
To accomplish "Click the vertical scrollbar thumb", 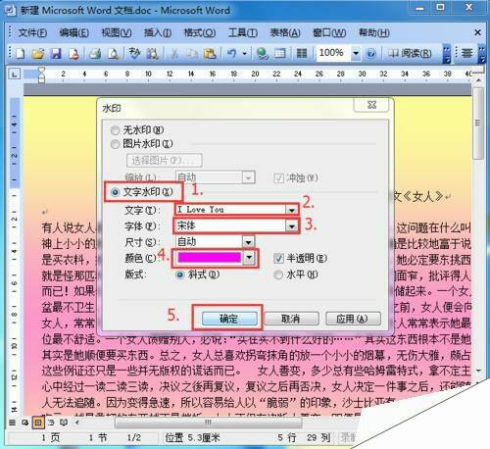I will coord(477,124).
